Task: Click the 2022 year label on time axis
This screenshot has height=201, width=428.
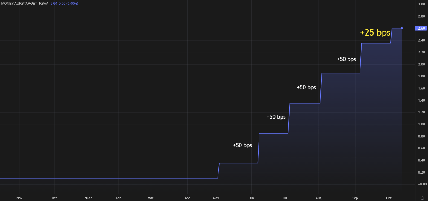Action: pyautogui.click(x=88, y=198)
